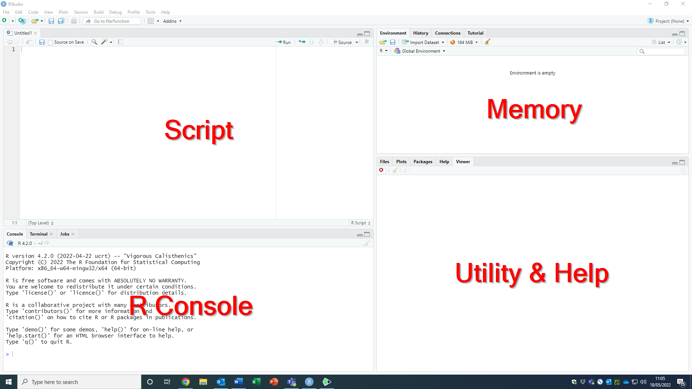The image size is (692, 389).
Task: Go to the next section down arrow
Action: 321,42
